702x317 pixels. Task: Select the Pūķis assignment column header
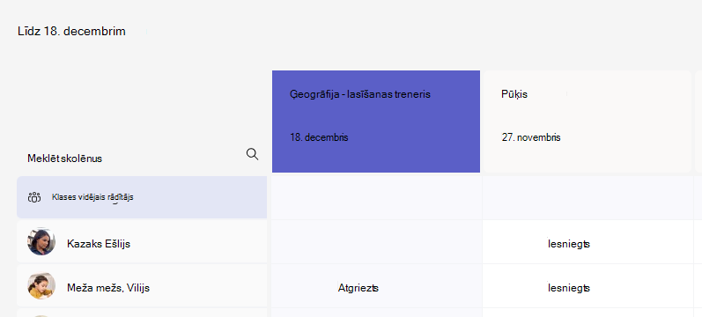[587, 122]
